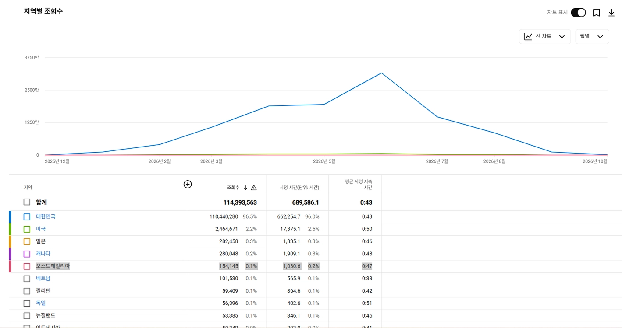
Task: Open the 캐나다 region link
Action: point(43,254)
